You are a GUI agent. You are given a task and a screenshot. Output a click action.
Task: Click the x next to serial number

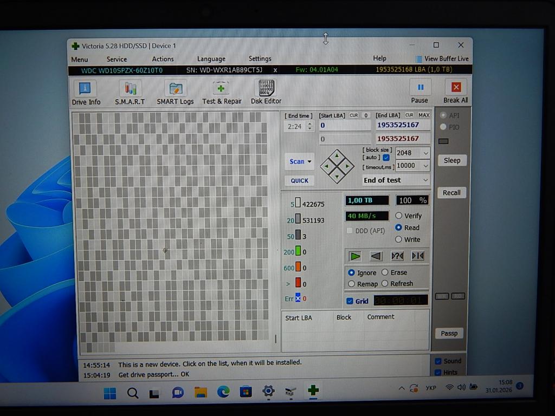point(275,70)
